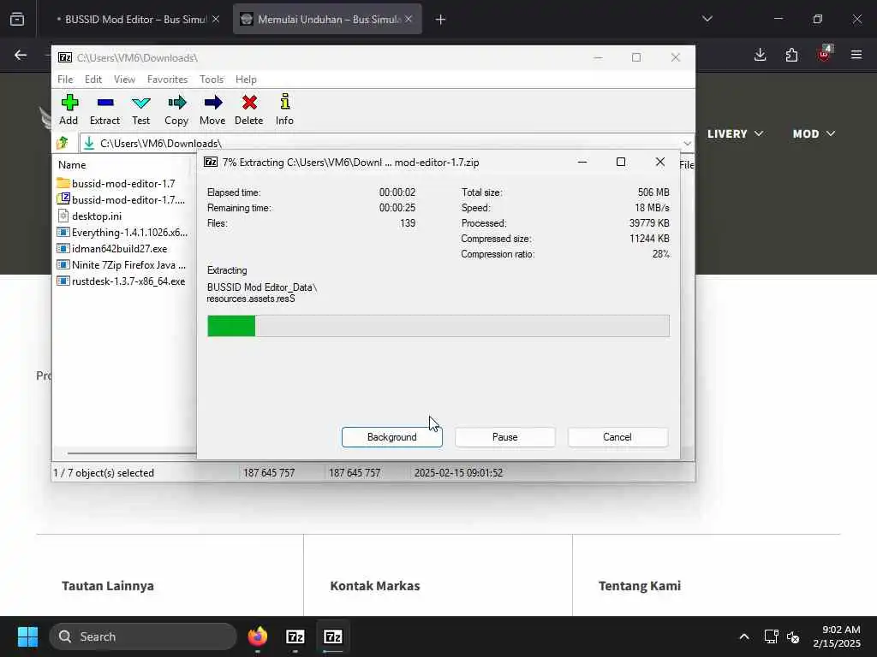
Task: Expand the LIVERY menu on website
Action: (x=735, y=133)
